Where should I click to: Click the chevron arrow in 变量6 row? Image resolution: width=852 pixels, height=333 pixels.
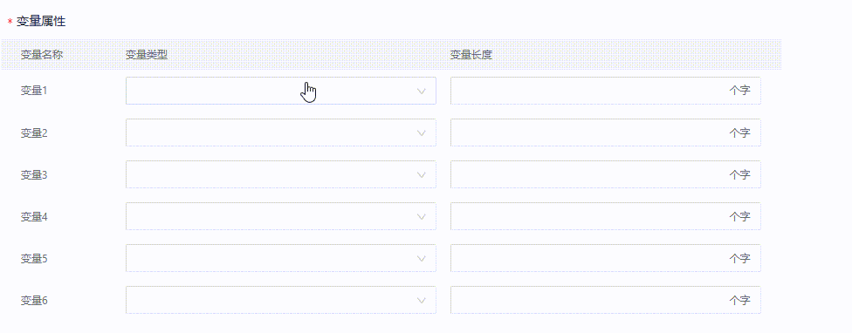[421, 300]
